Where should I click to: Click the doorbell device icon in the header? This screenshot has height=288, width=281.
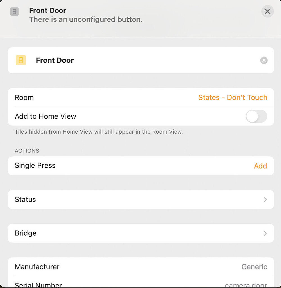point(14,12)
